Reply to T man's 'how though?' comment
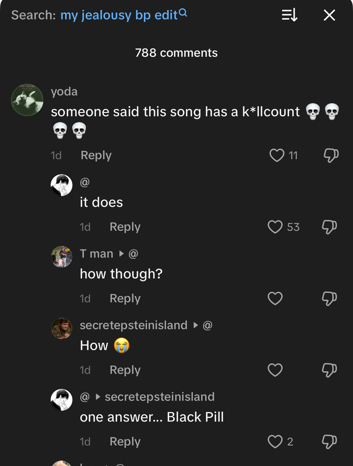 (125, 298)
